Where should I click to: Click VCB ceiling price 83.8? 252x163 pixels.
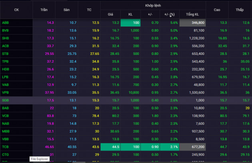[x=50, y=116]
